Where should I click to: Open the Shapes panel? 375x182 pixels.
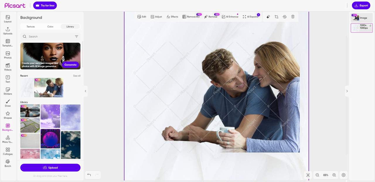click(8, 115)
